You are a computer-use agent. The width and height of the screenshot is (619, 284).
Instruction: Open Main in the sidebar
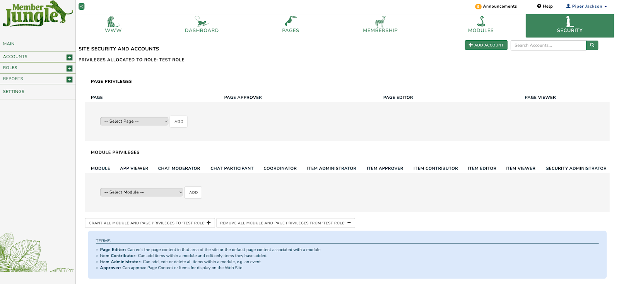coord(9,44)
